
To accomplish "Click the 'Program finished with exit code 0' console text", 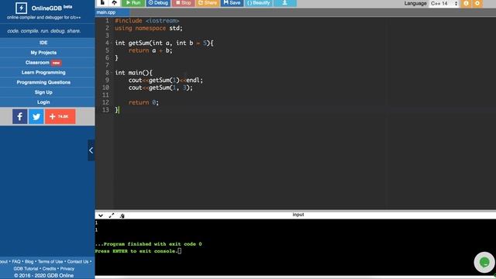I will pos(148,244).
